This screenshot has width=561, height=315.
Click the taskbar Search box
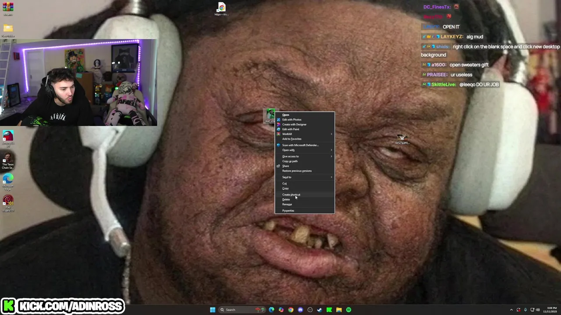[242, 310]
